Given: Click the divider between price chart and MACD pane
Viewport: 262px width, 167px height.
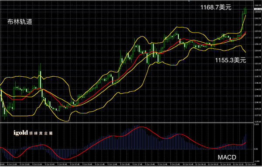Looking at the screenshot, I should [127, 123].
